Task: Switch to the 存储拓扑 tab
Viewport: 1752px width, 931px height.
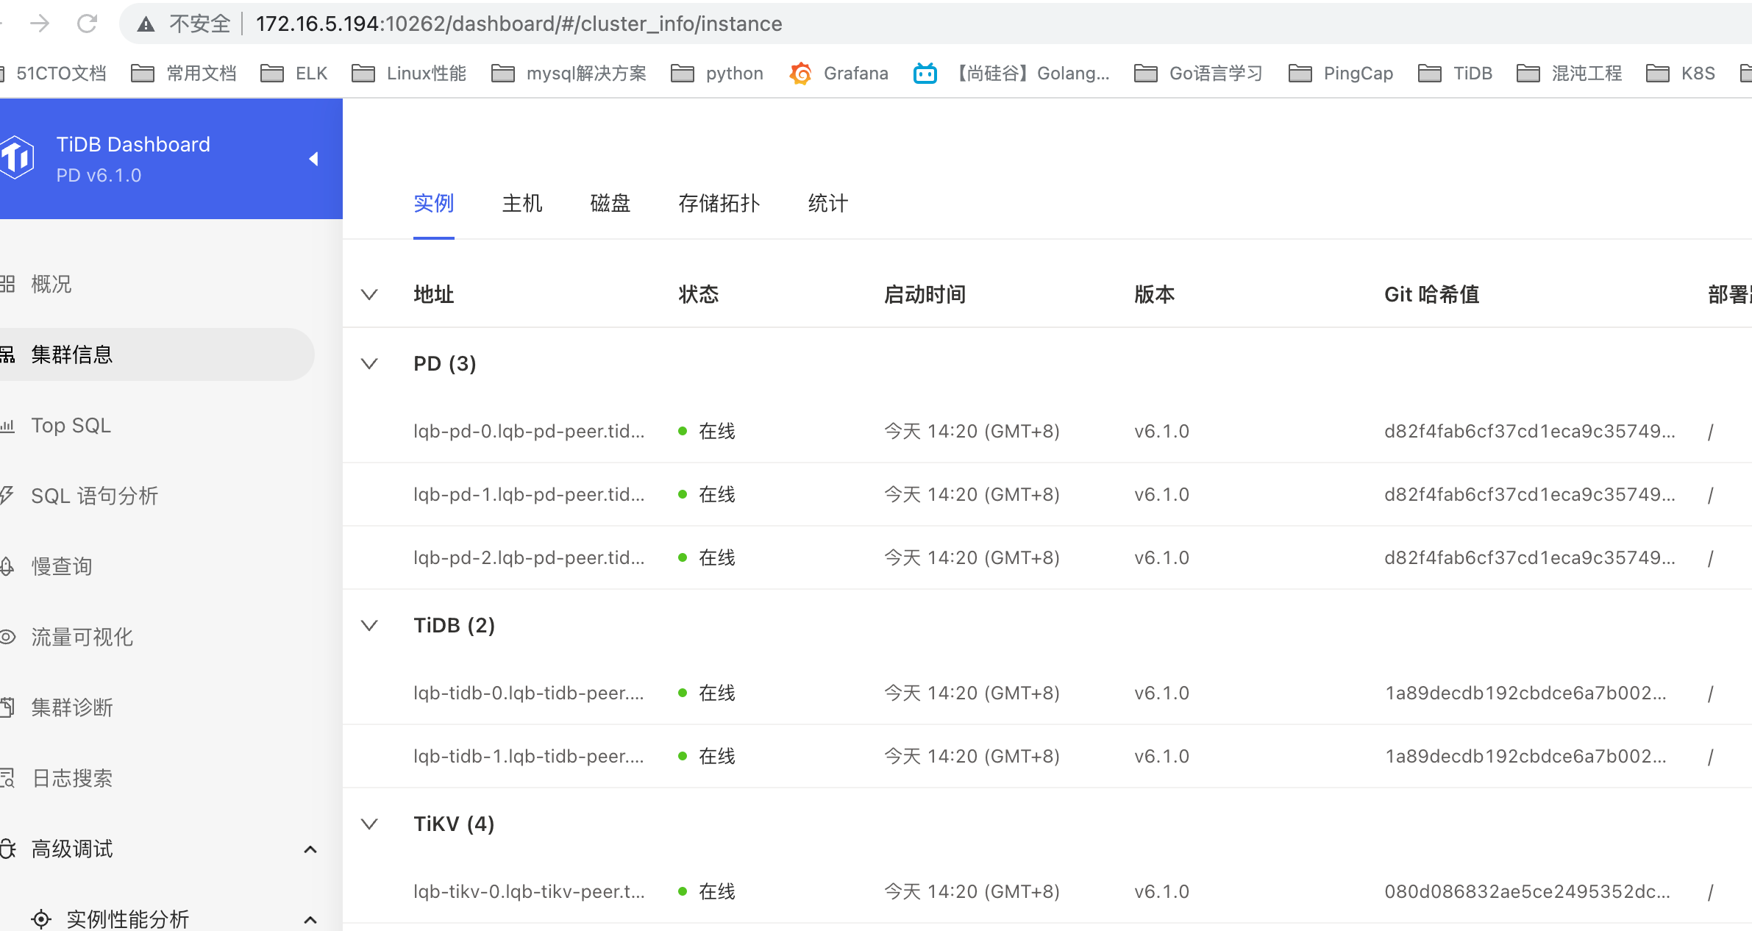Action: (719, 203)
